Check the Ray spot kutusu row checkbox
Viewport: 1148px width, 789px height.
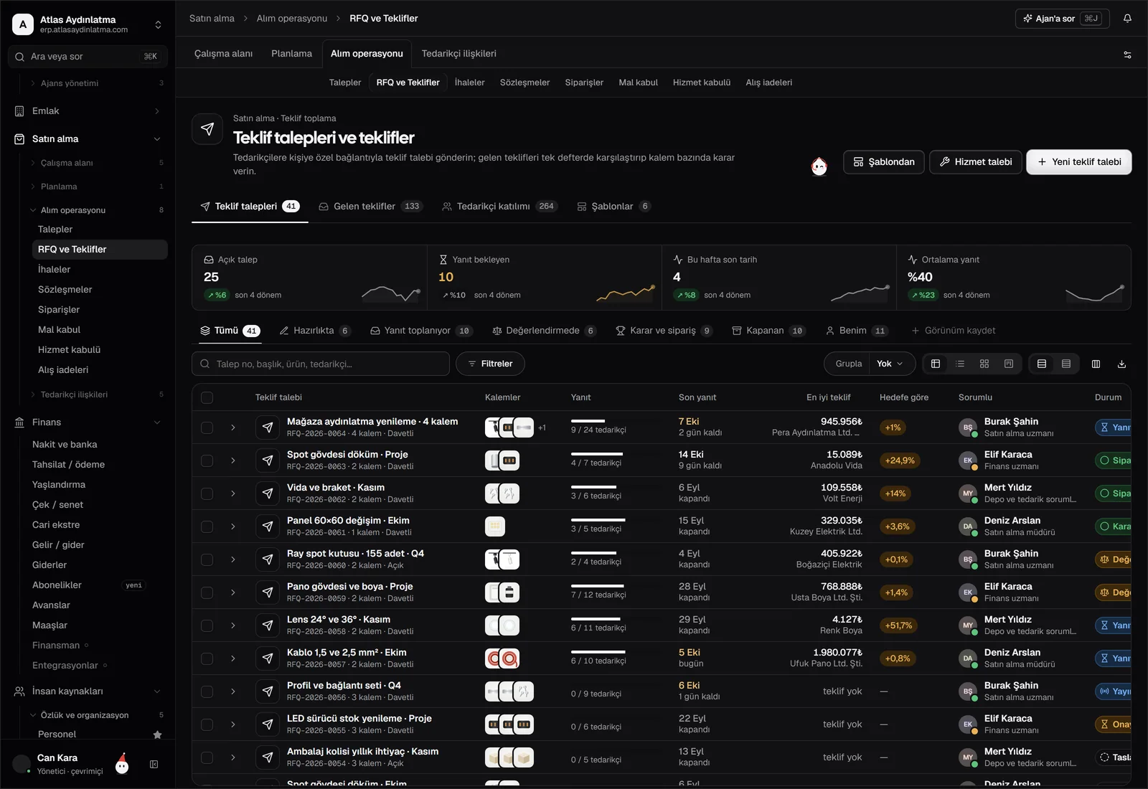(x=207, y=559)
